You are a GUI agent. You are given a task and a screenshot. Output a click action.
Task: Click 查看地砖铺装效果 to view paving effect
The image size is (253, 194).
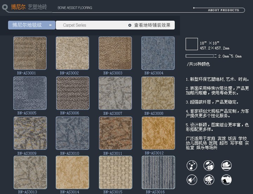click(152, 25)
